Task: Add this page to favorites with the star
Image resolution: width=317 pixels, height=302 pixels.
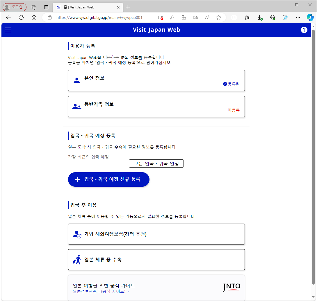Action: coord(218,17)
